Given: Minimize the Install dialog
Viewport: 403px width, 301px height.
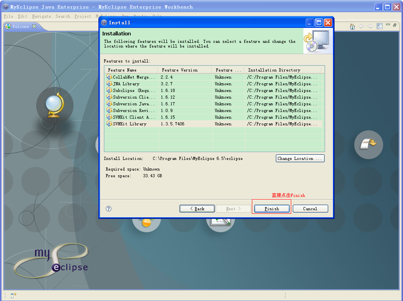Looking at the screenshot, I should pyautogui.click(x=310, y=22).
